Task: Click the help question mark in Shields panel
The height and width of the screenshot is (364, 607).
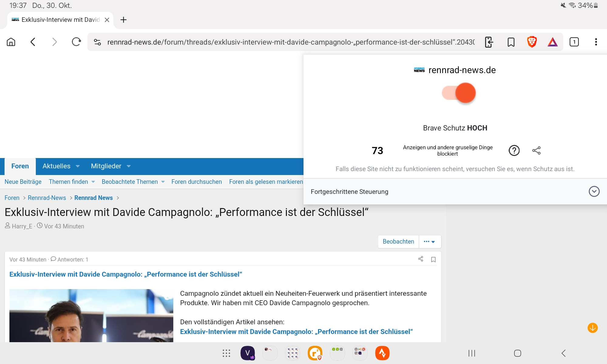Action: [514, 150]
